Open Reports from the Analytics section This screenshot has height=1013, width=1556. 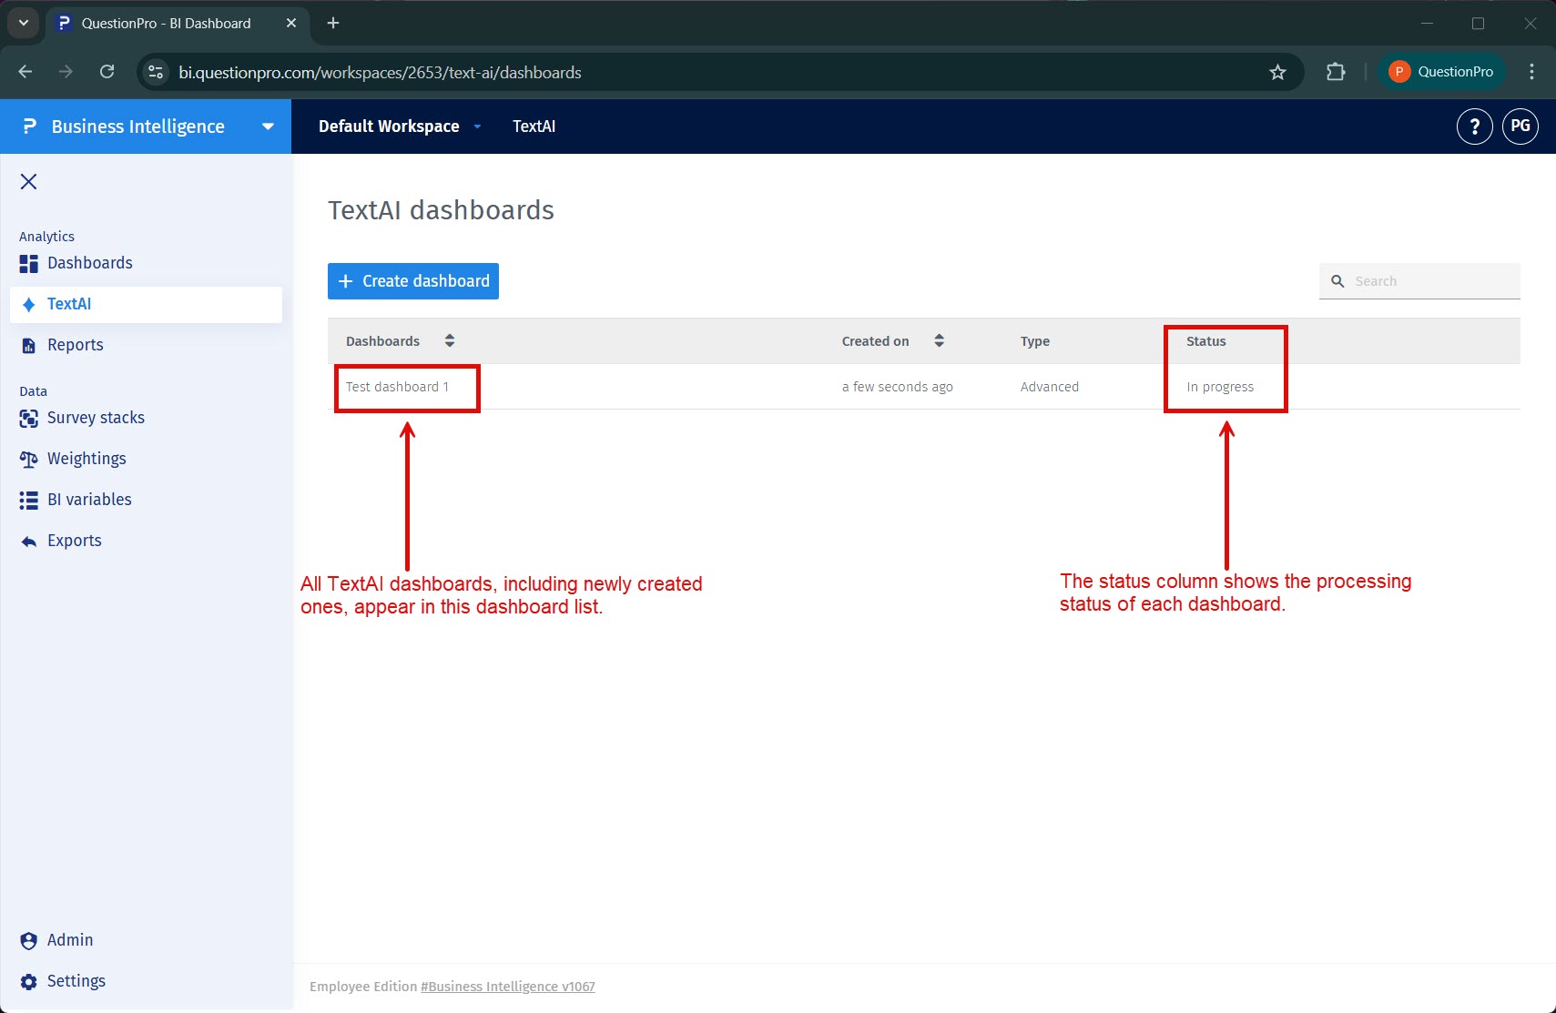pos(75,344)
